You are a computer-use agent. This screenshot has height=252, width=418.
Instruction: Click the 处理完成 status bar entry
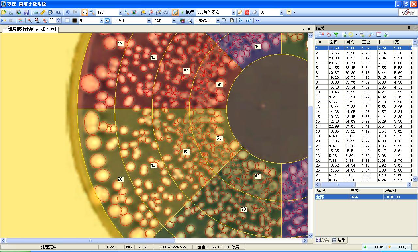point(49,247)
